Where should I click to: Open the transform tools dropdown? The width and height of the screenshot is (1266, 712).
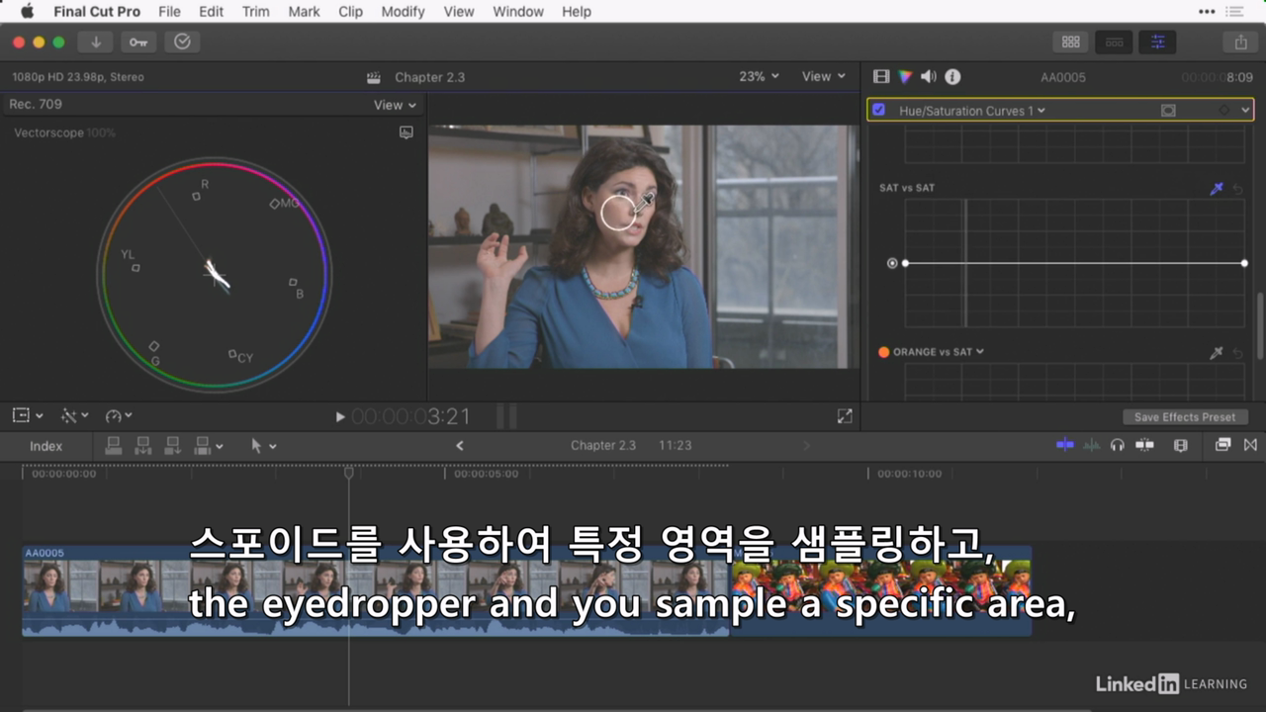coord(74,416)
